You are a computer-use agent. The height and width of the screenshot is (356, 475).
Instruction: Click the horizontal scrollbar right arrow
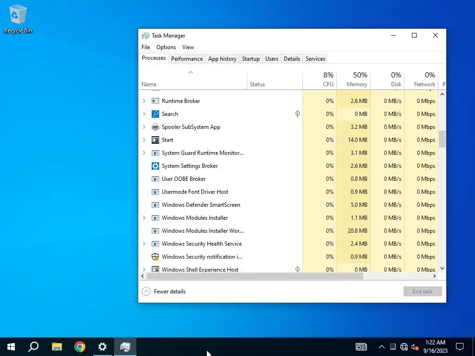434,276
